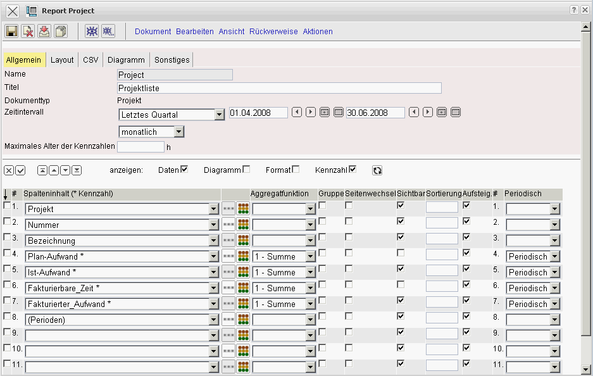
Task: Enable the Diagramm display checkbox
Action: click(x=246, y=169)
